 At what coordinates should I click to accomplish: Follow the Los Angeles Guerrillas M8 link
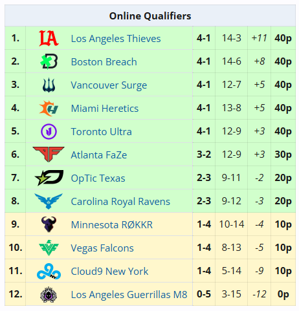(129, 295)
